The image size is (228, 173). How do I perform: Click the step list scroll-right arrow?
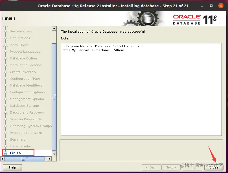click(x=49, y=159)
